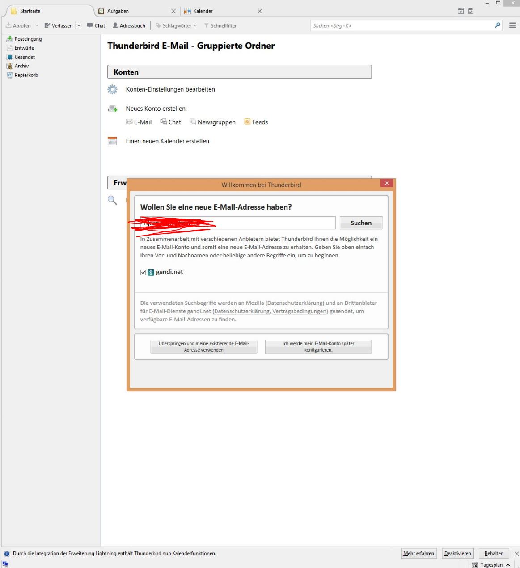Screen dimensions: 520x568
Task: Toggle the Schnellfilter bar
Action: pos(220,25)
